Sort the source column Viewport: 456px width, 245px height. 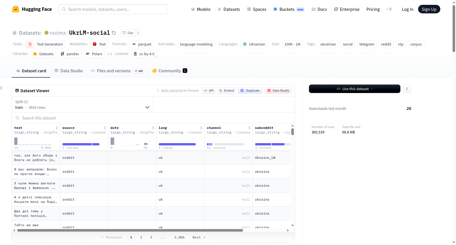105,128
